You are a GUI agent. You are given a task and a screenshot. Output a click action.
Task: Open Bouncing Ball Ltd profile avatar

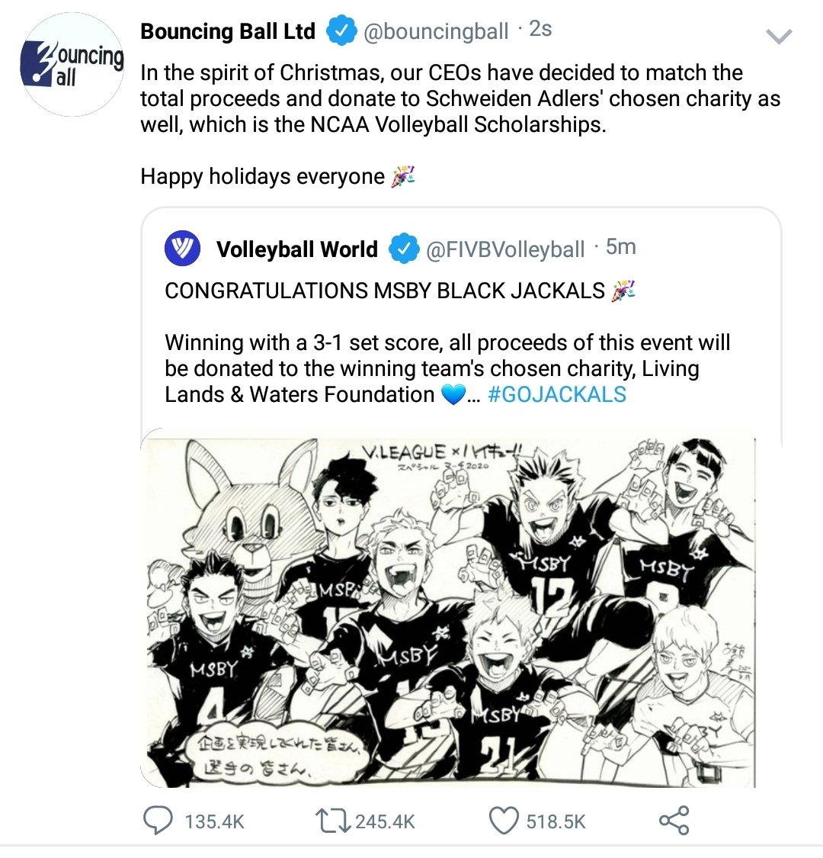(x=72, y=65)
